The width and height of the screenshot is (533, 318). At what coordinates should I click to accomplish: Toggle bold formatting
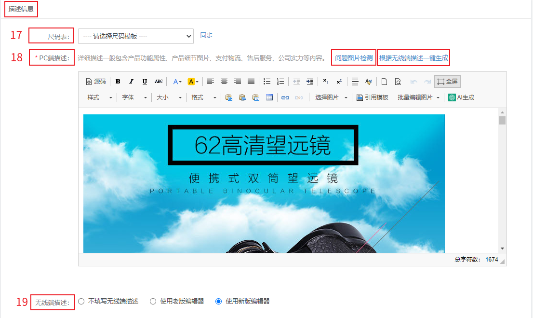tap(118, 82)
